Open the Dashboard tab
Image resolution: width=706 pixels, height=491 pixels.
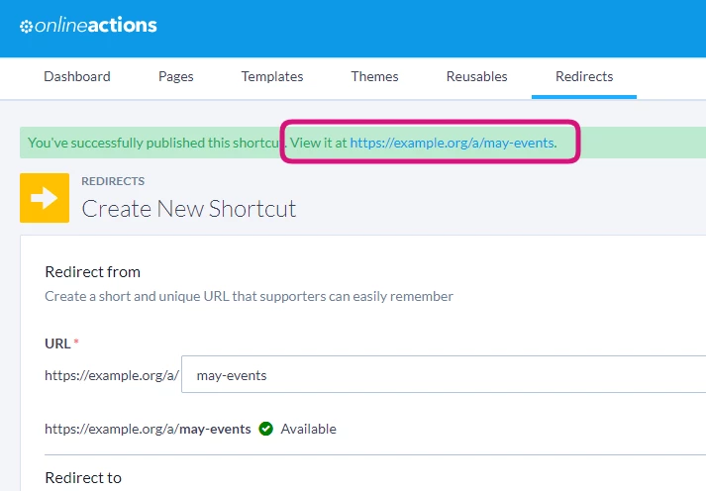tap(77, 76)
